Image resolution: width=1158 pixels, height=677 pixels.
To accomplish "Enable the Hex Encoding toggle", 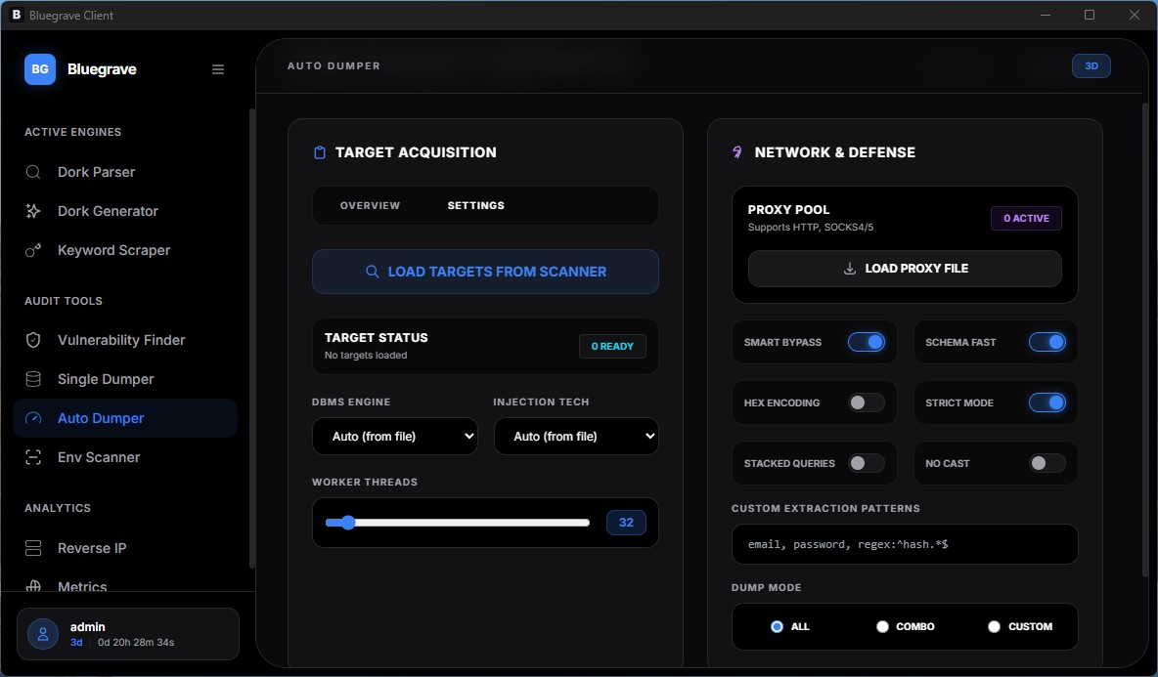I will point(866,402).
